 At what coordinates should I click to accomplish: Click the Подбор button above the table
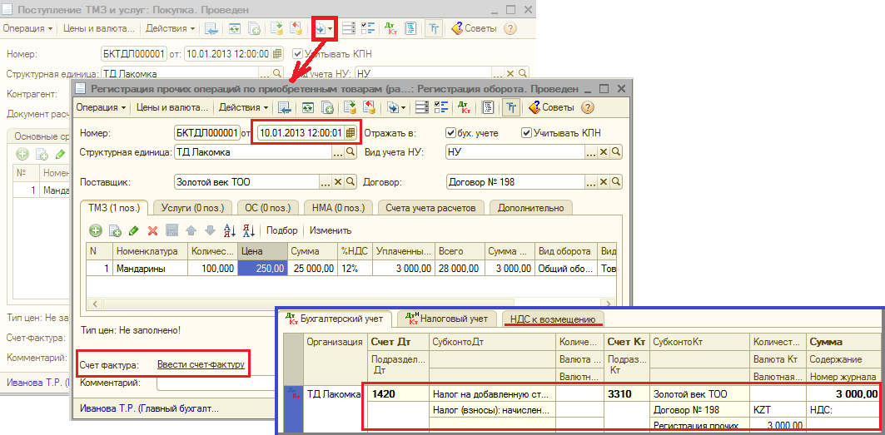[281, 230]
